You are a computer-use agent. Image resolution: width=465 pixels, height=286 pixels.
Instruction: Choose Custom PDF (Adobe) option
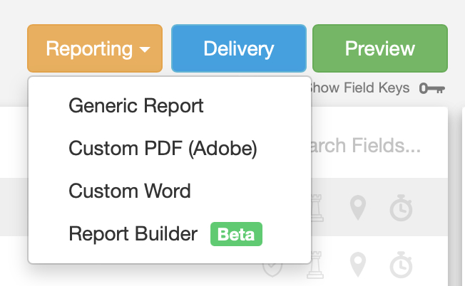point(163,149)
